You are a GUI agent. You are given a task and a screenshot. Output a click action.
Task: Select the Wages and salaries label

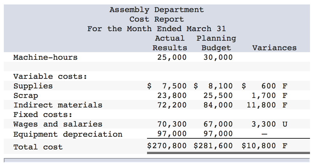click(58, 124)
